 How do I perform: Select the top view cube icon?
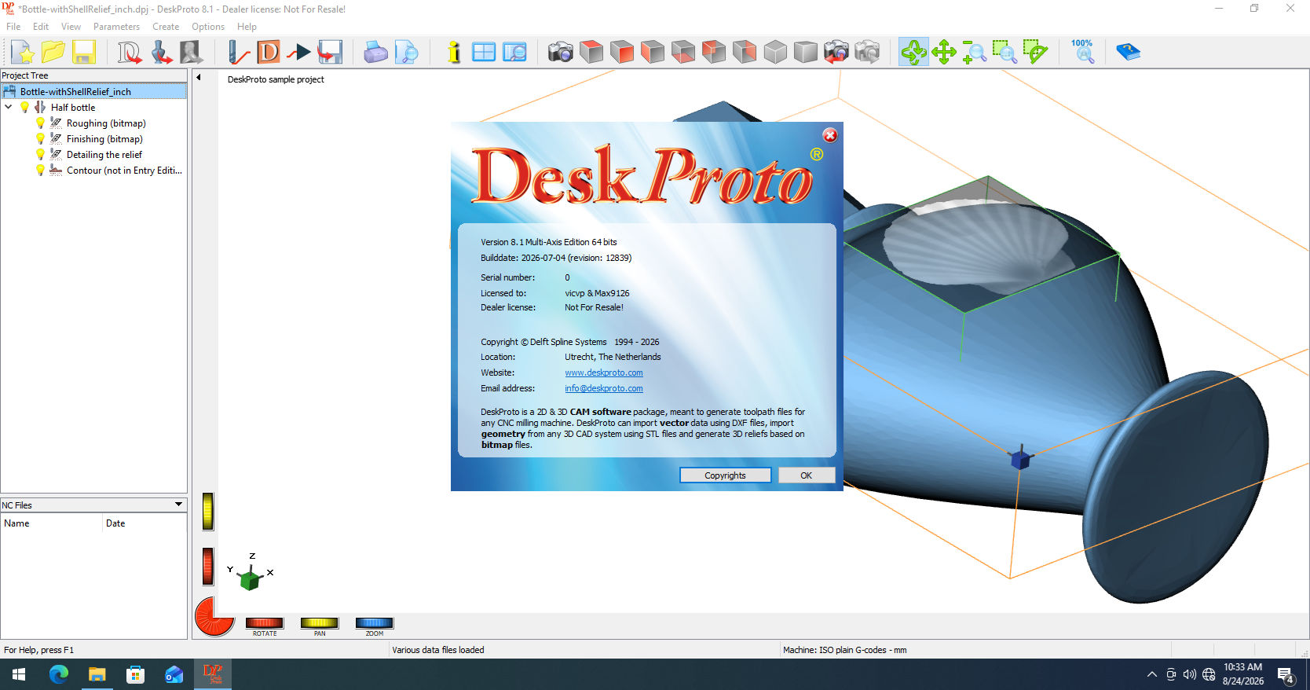pyautogui.click(x=591, y=53)
